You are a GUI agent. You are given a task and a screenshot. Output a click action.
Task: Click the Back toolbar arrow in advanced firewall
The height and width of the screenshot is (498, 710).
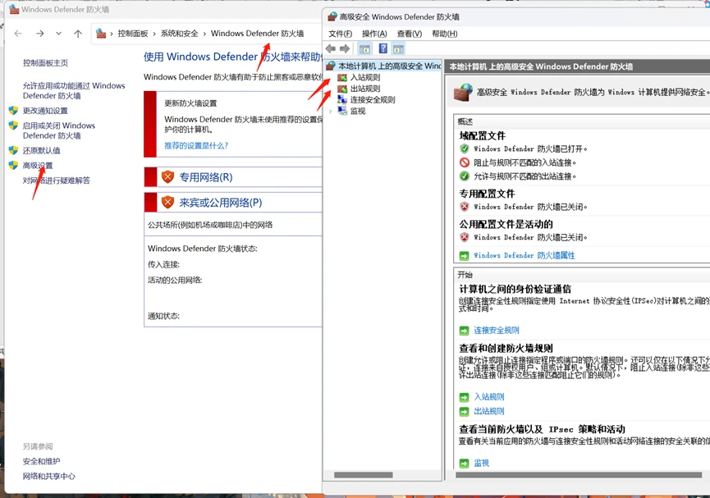(331, 48)
